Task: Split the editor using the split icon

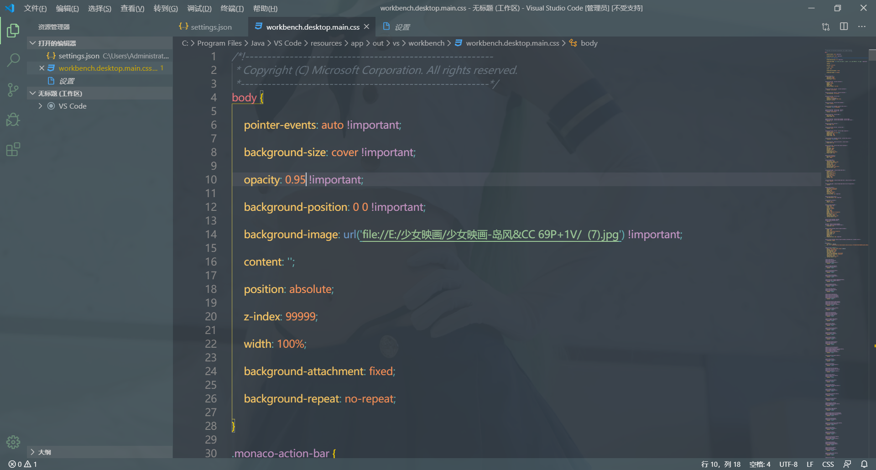Action: click(x=844, y=26)
